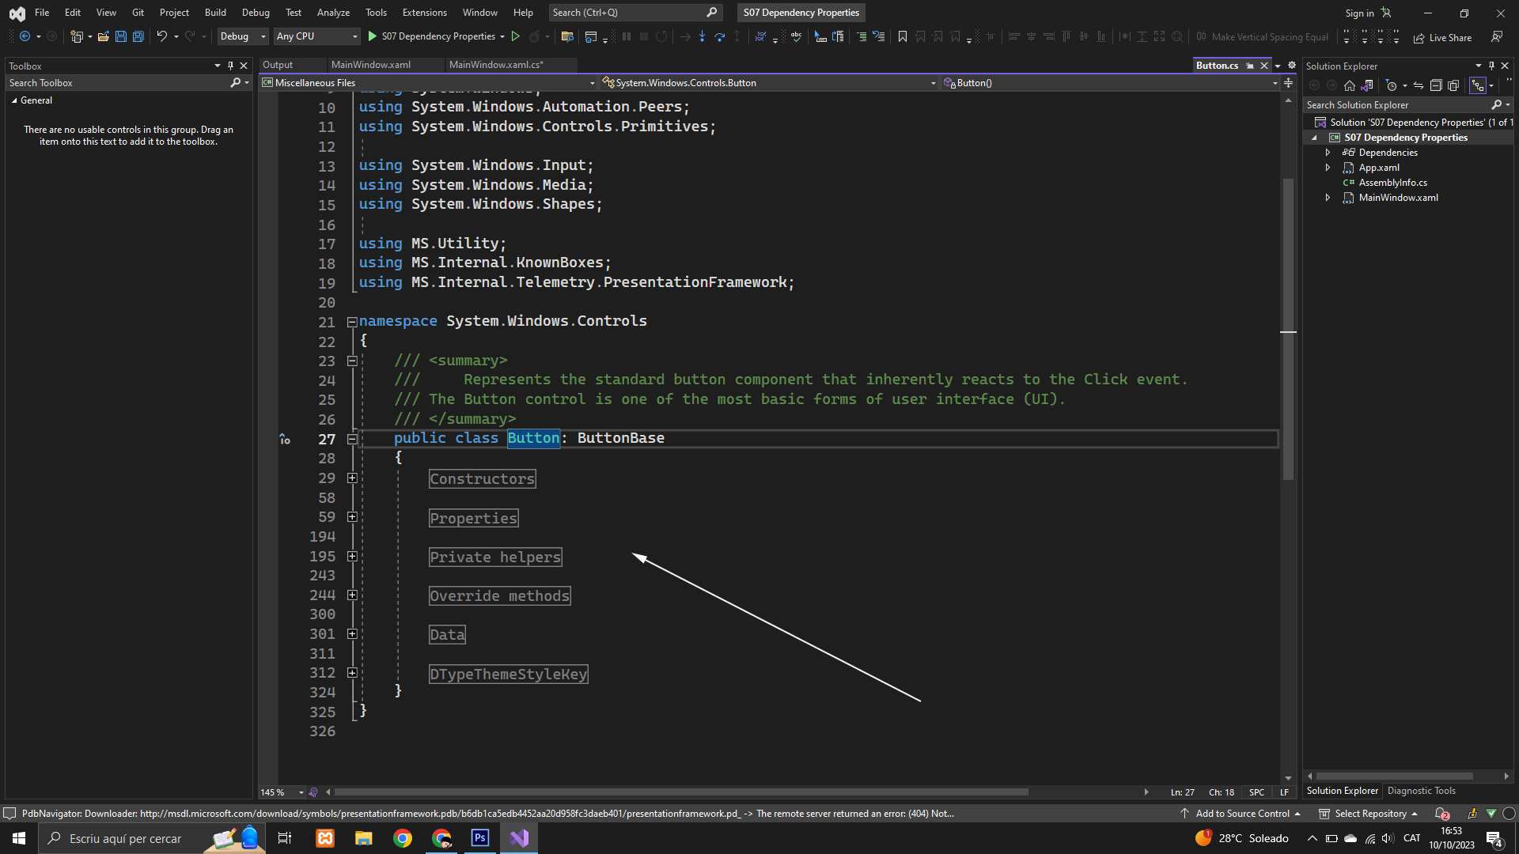Click the Live Share button
This screenshot has height=854, width=1519.
pyautogui.click(x=1442, y=37)
